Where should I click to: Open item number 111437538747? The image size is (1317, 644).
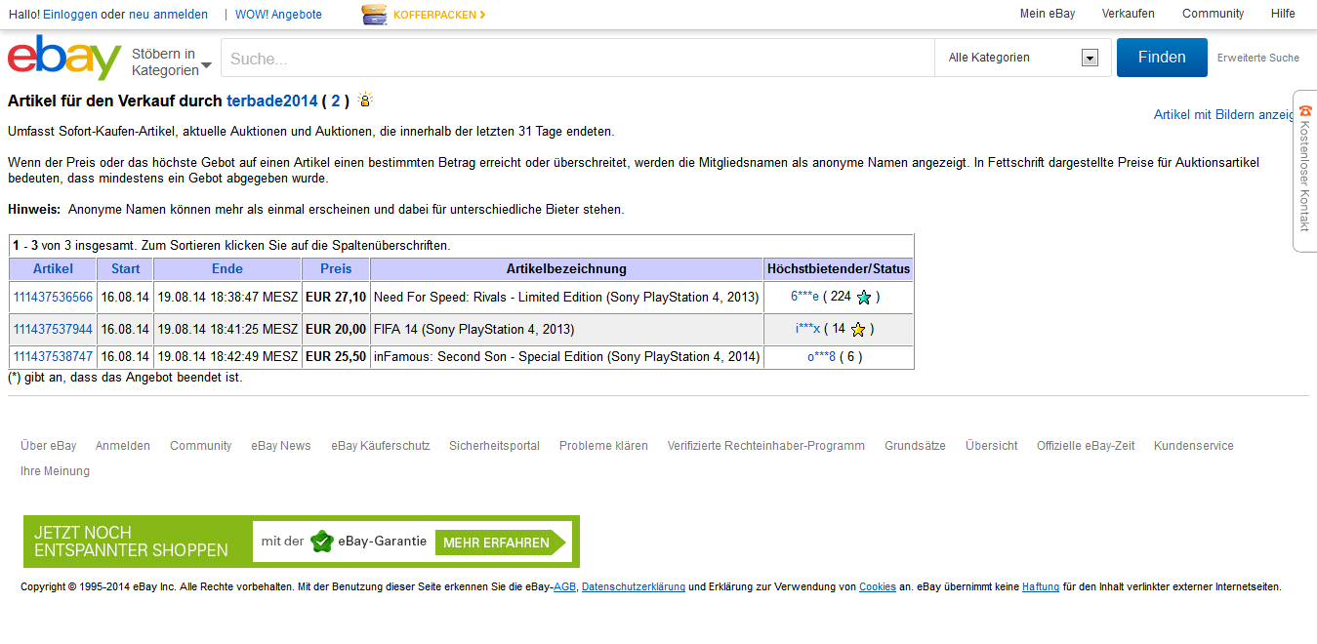point(53,357)
